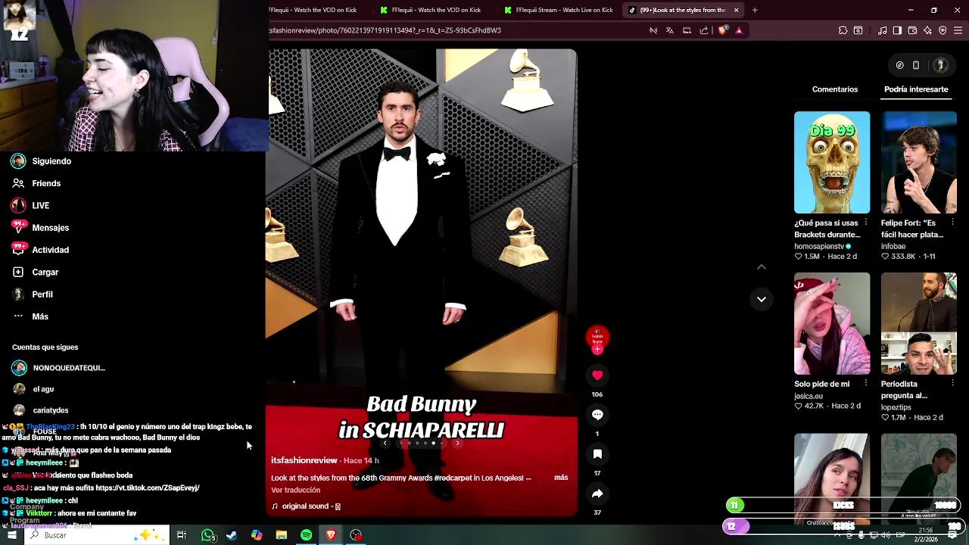The height and width of the screenshot is (545, 969).
Task: Open File Explorer from the taskbar
Action: (x=281, y=535)
